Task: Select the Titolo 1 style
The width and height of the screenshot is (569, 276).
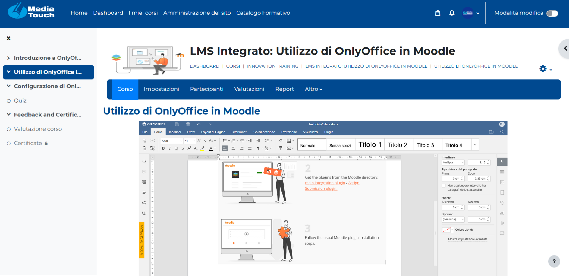Action: [370, 145]
